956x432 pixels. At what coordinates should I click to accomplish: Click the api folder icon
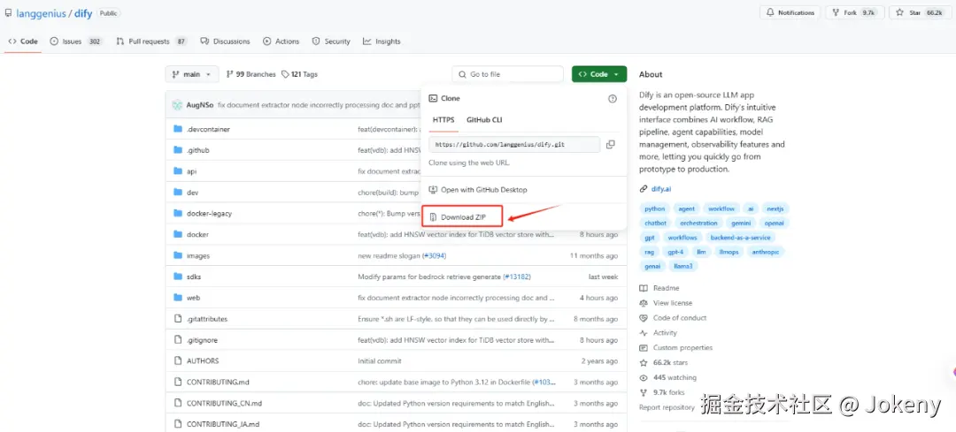click(x=178, y=171)
